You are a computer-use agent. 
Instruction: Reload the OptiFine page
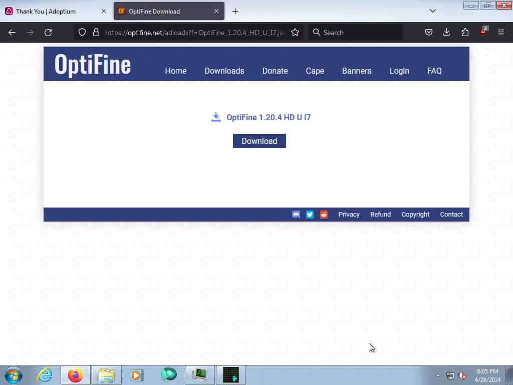coord(48,33)
